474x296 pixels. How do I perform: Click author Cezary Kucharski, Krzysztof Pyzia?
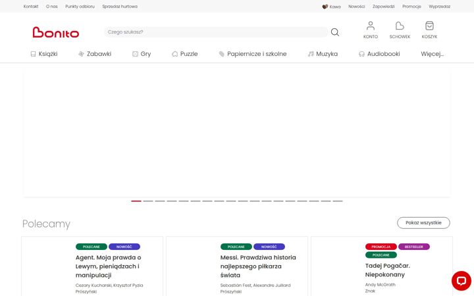coord(109,285)
